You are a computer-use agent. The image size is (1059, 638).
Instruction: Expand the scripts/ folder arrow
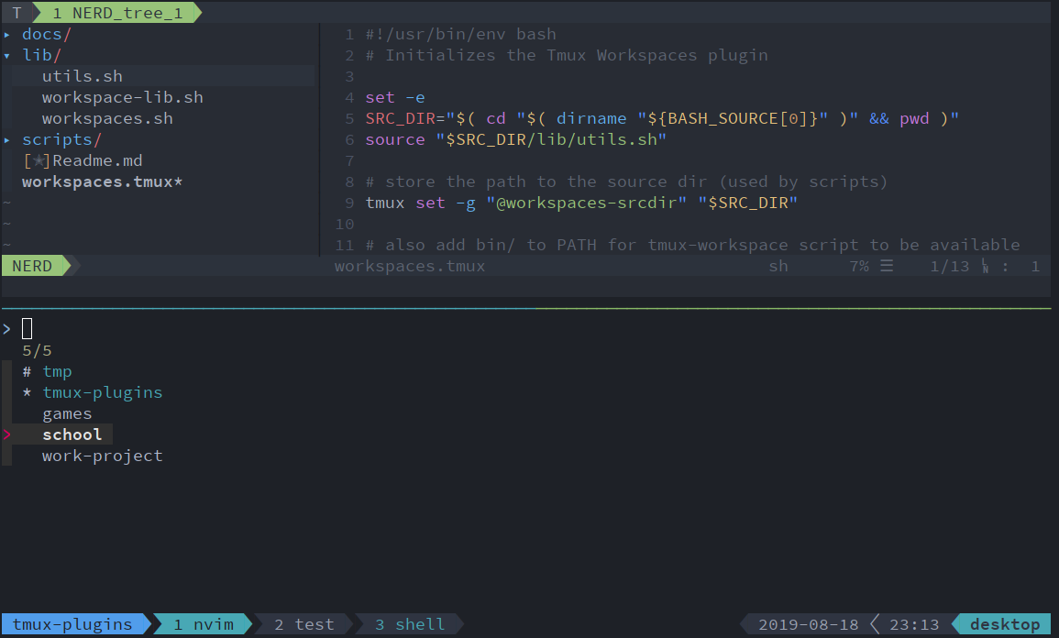tap(7, 140)
